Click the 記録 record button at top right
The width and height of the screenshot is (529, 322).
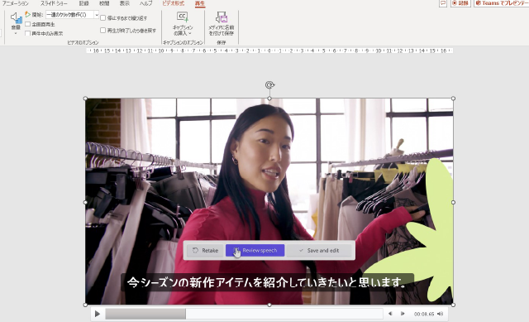pyautogui.click(x=460, y=3)
